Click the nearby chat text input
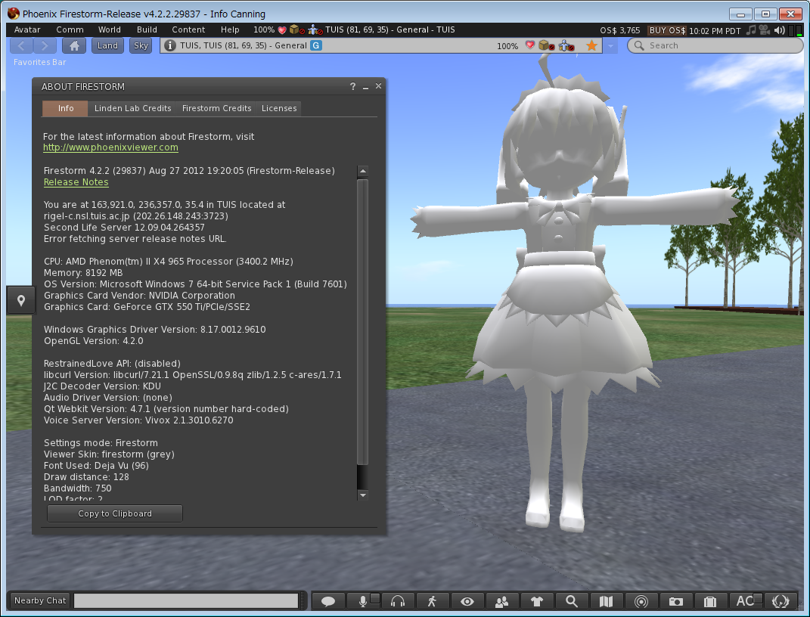 point(186,601)
